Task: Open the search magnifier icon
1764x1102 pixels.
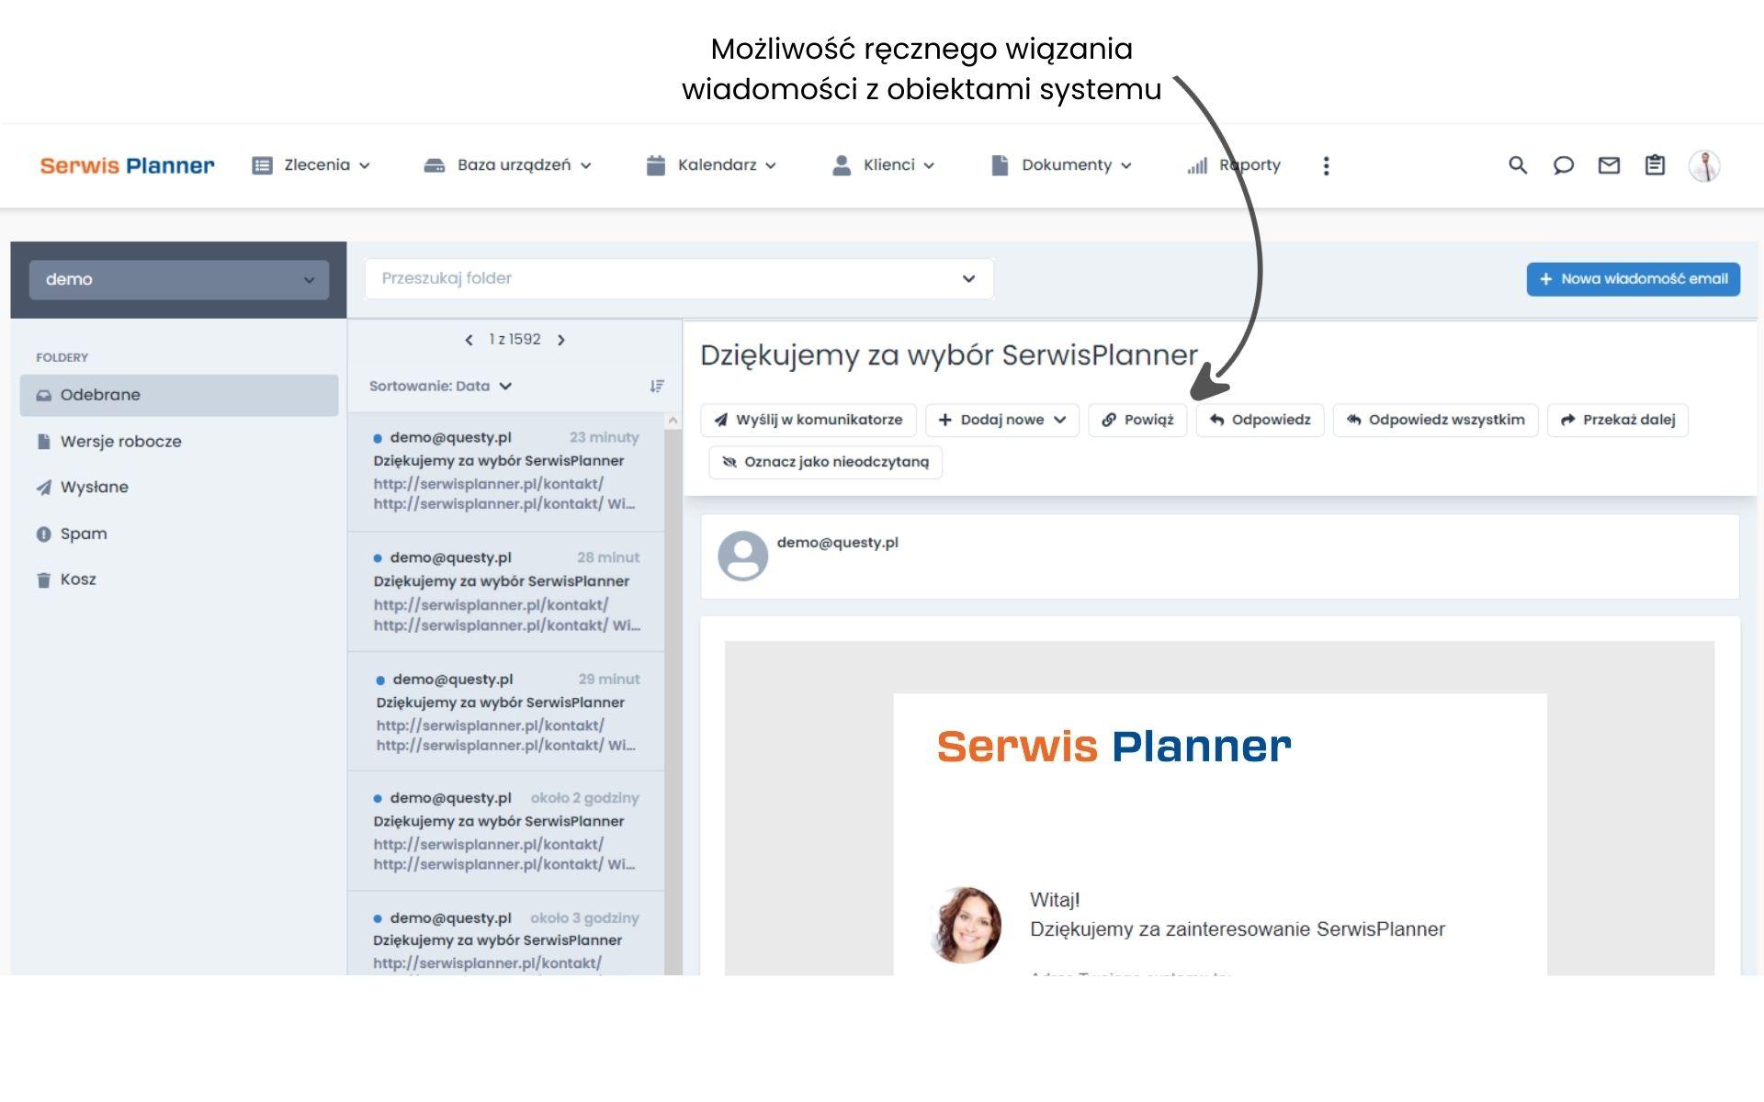Action: tap(1518, 165)
